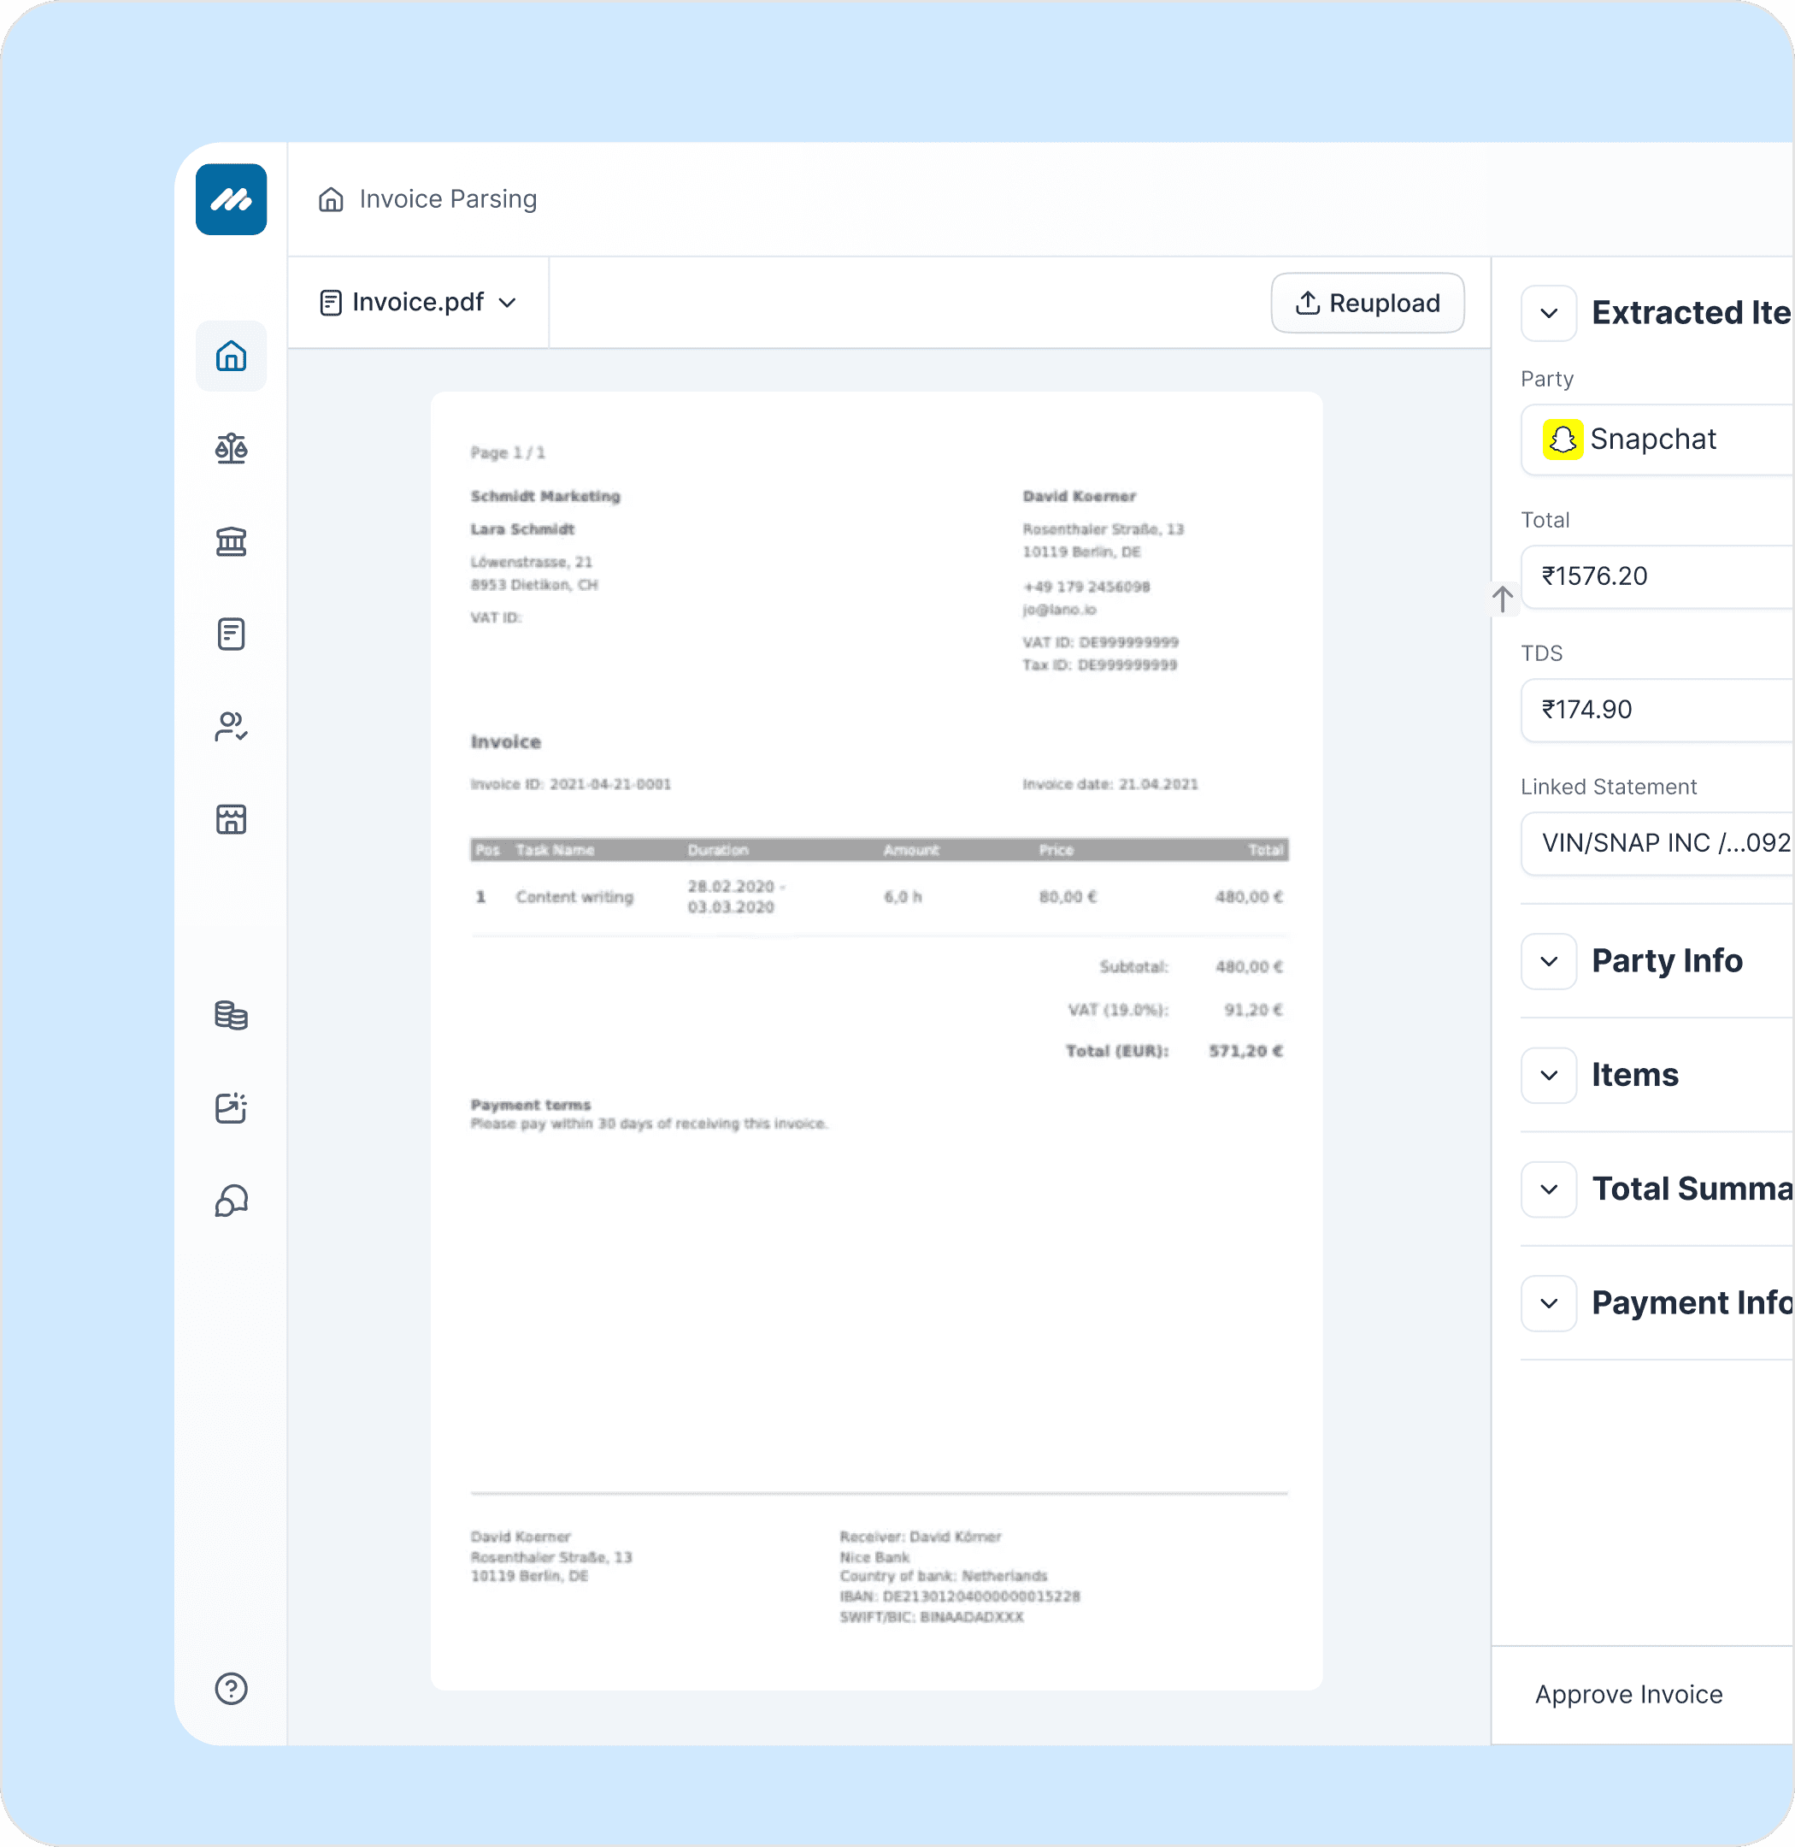Click the Approve Invoice button

click(x=1628, y=1694)
